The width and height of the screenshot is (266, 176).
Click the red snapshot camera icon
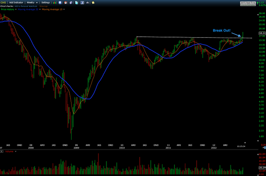(66, 3)
